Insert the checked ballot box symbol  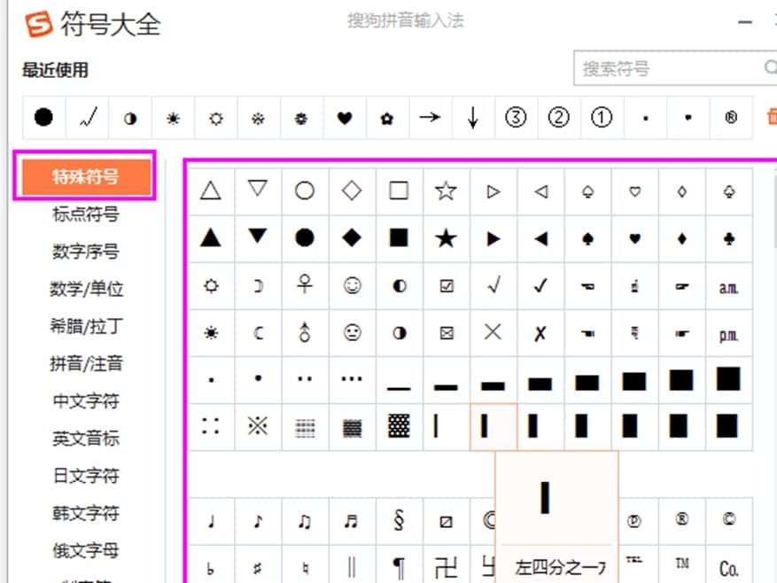(446, 285)
